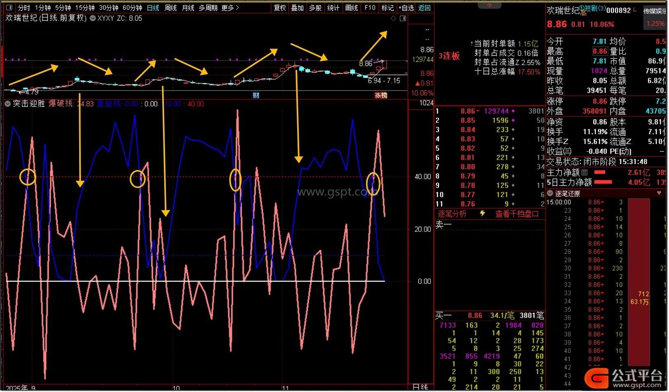This screenshot has height=392, width=669.
Task: Select the 60分钟 period tab
Action: pos(132,8)
